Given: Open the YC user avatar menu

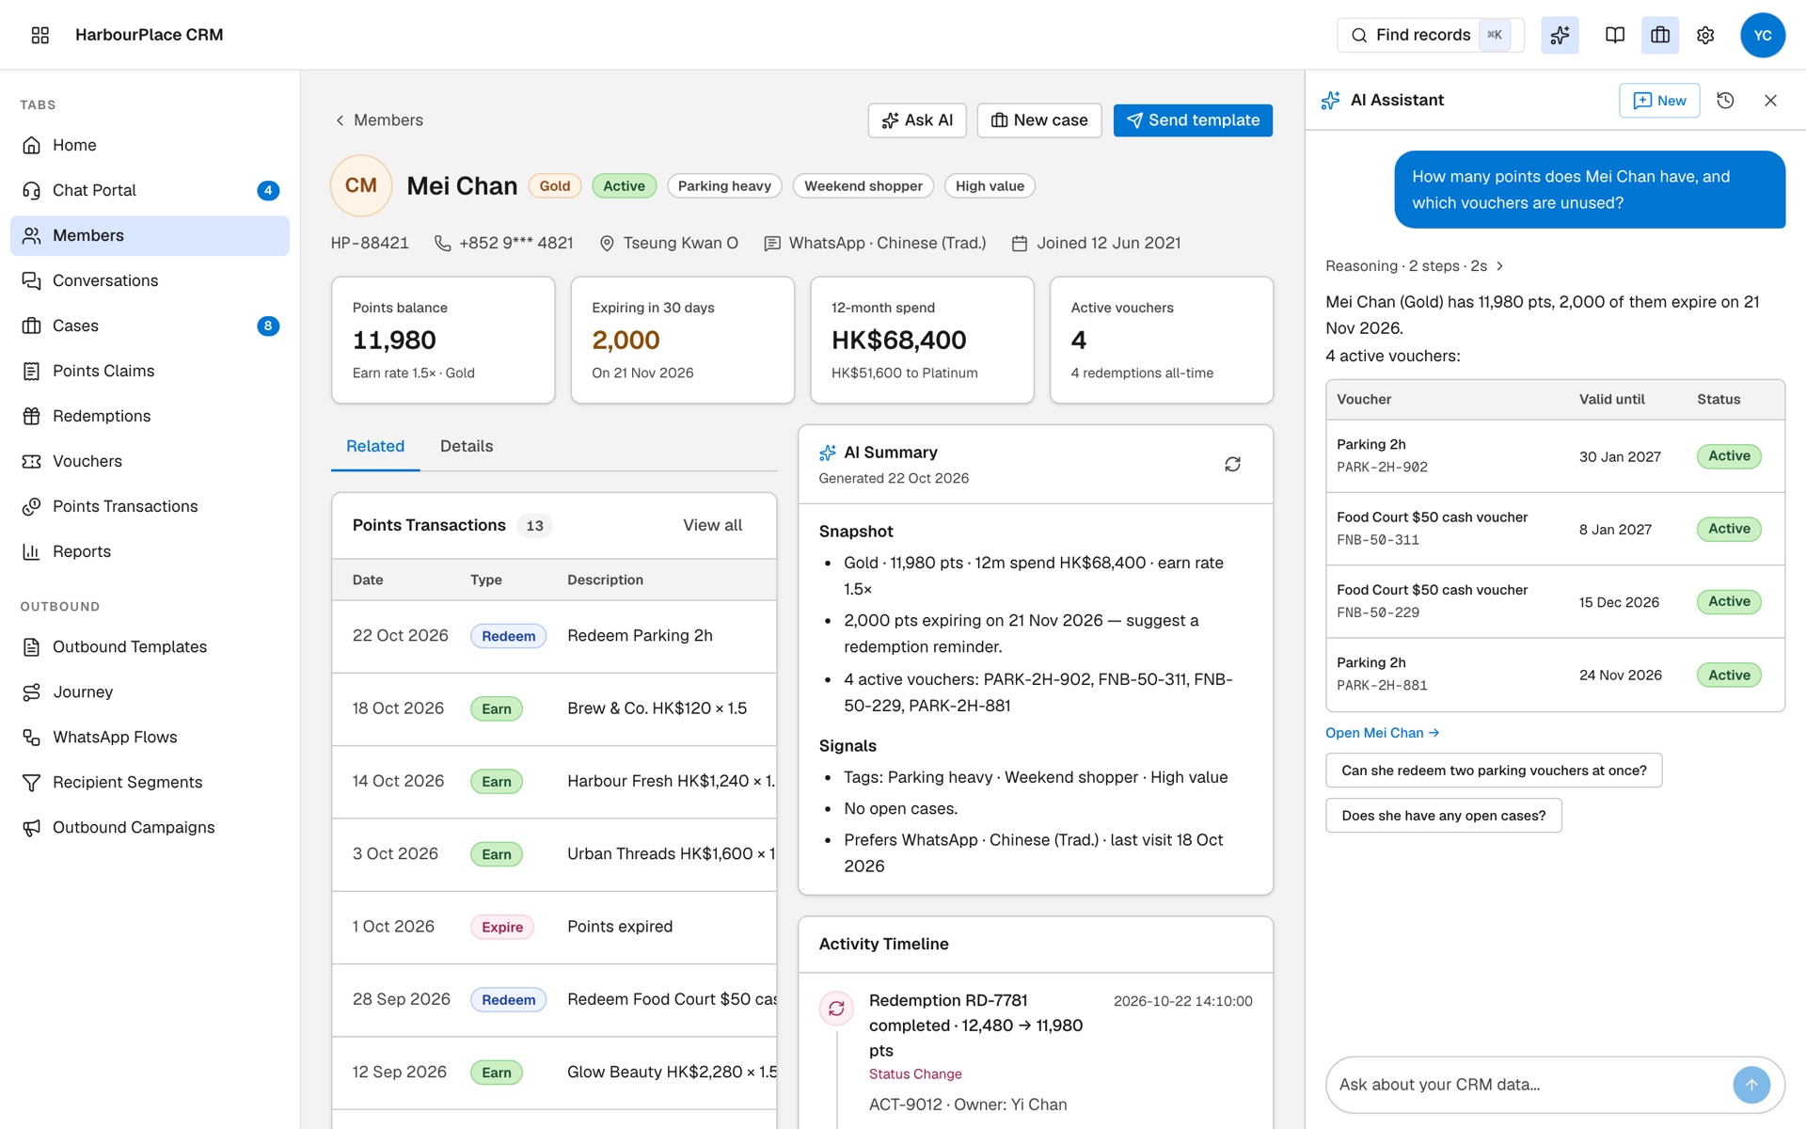Looking at the screenshot, I should tap(1763, 35).
